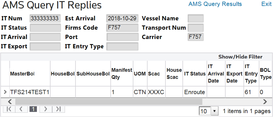This screenshot has width=273, height=117.
Task: Select page 1 in pager
Action: pos(33,109)
